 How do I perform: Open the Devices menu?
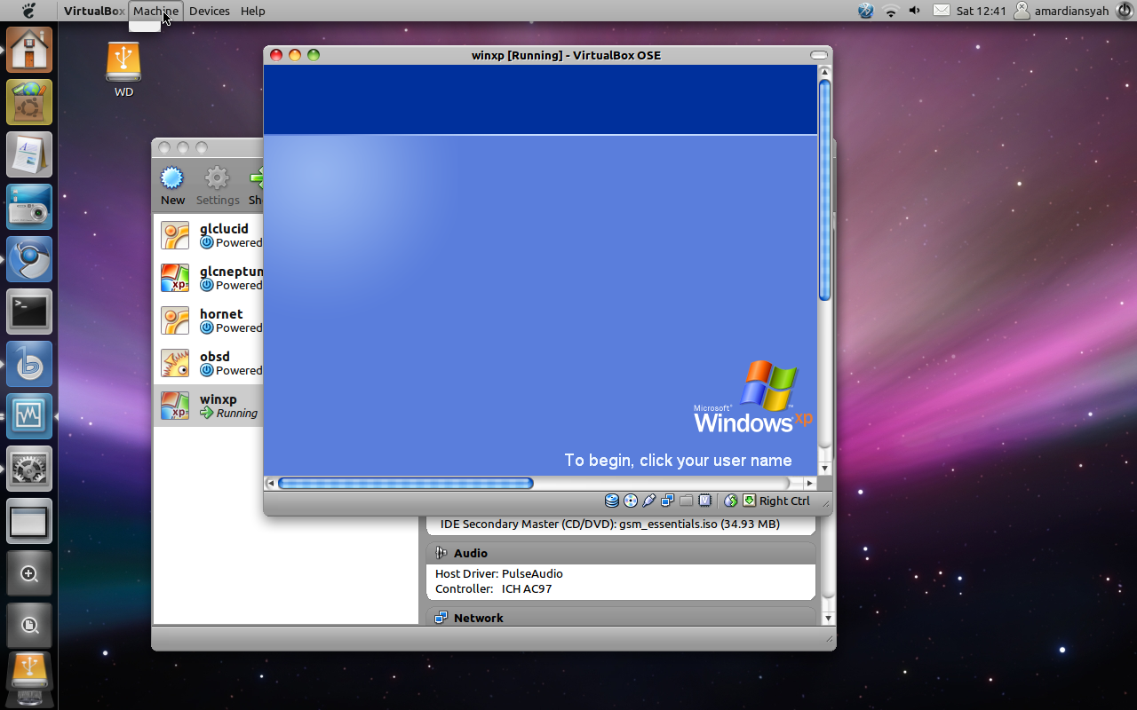[x=209, y=11]
